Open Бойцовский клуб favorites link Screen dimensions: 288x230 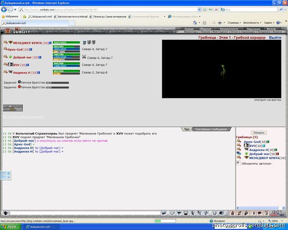(x=40, y=17)
